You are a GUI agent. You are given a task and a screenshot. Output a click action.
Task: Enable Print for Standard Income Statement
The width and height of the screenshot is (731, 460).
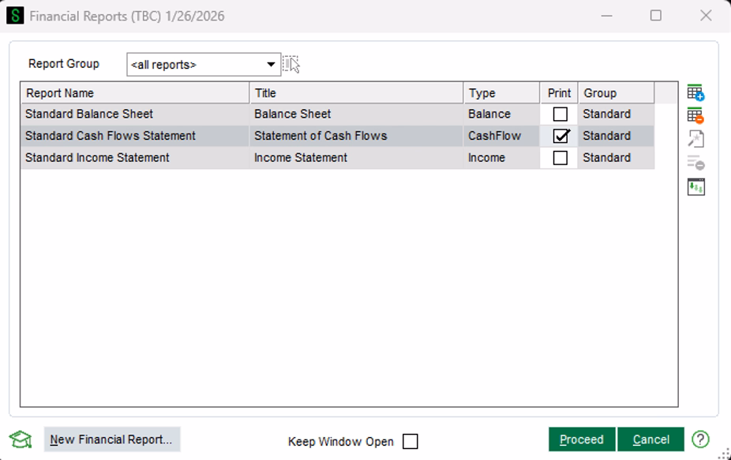click(x=560, y=158)
